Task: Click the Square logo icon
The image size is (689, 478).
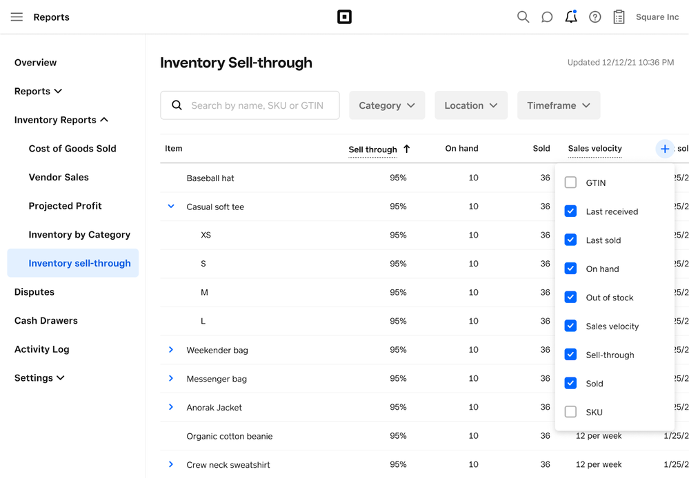Action: point(344,17)
